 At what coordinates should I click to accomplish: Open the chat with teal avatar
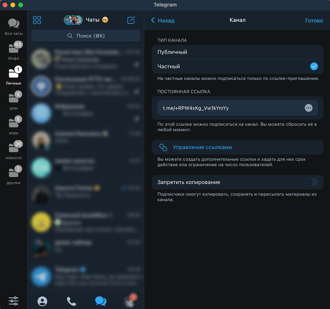click(x=86, y=168)
